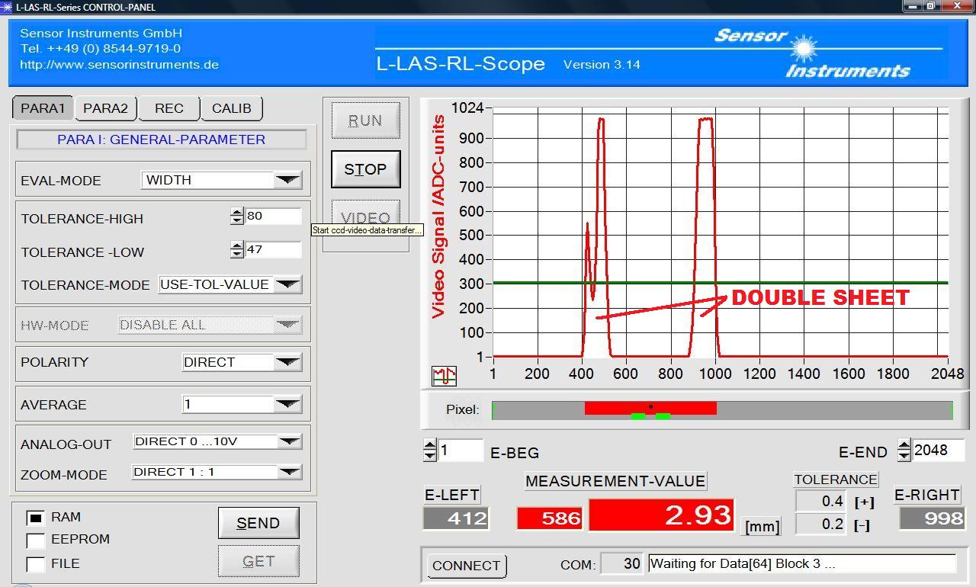Screen dimensions: 976x587
Task: Click the COM port number field
Action: (x=621, y=564)
